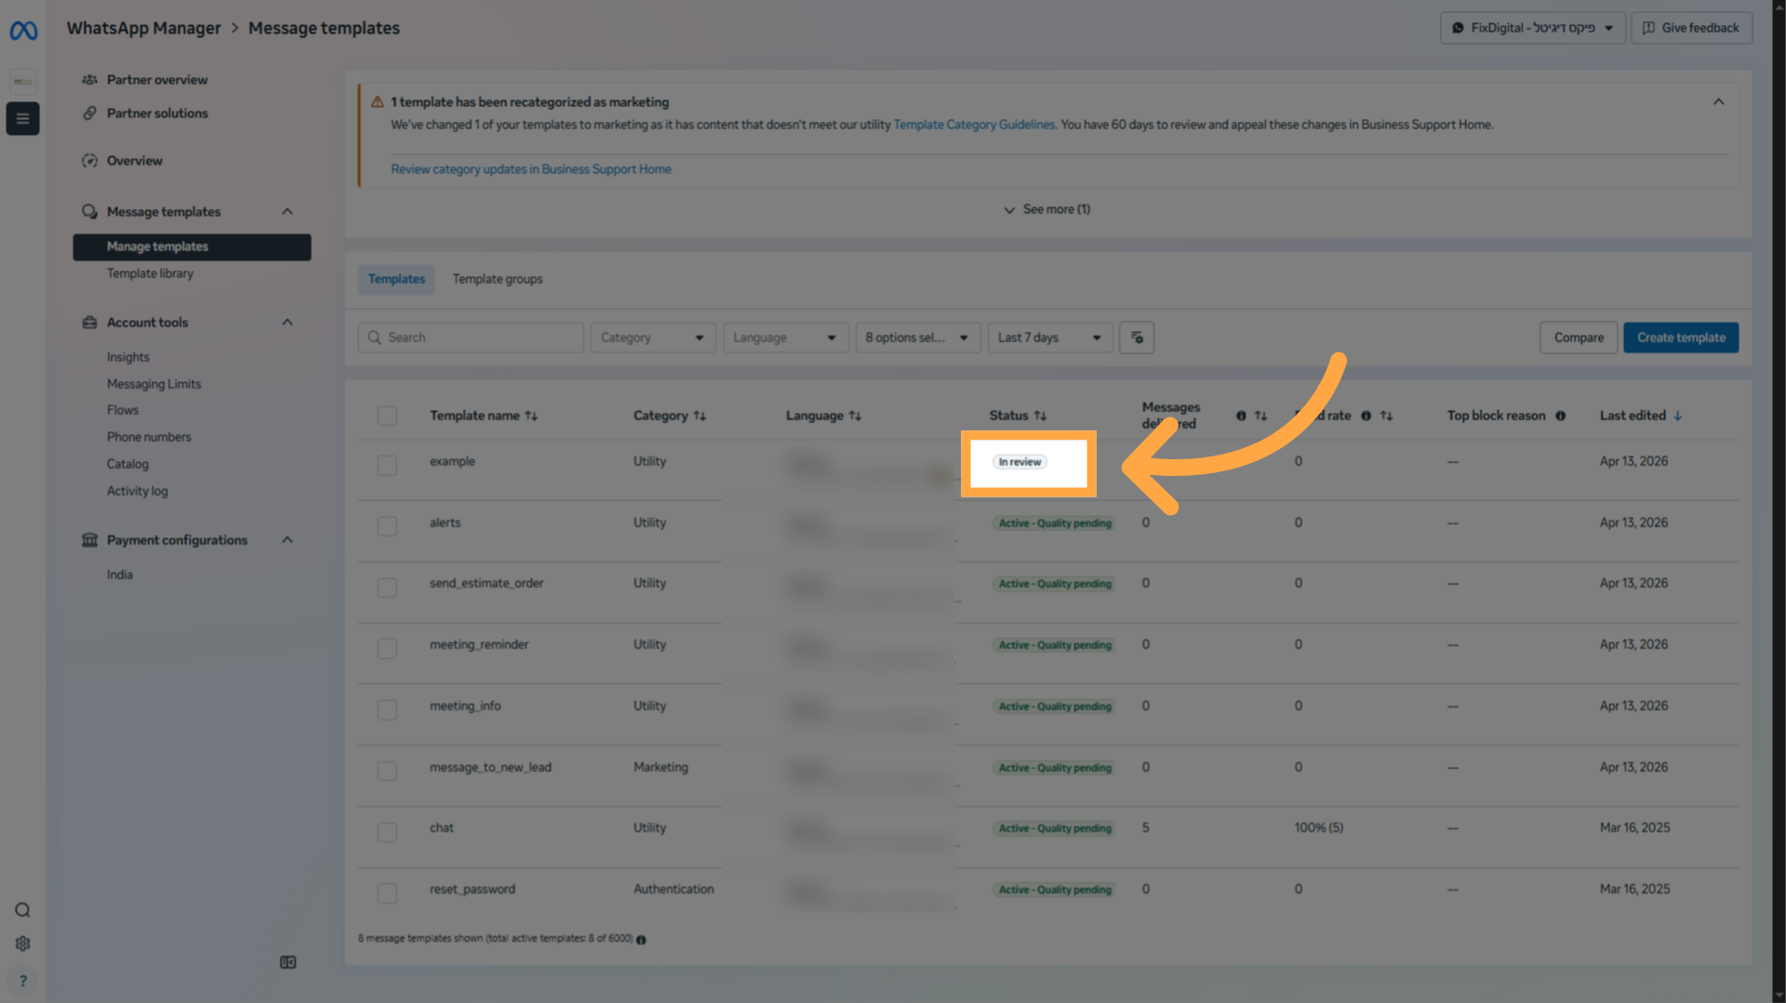The image size is (1786, 1003).
Task: Toggle select-all templates checkbox
Action: pyautogui.click(x=387, y=416)
